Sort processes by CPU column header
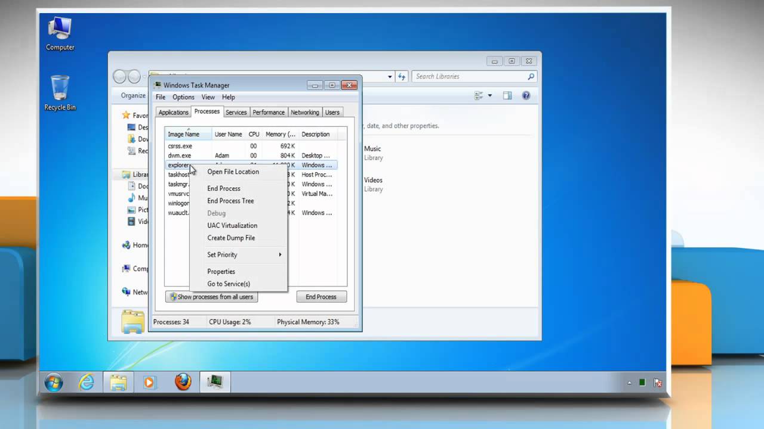764x429 pixels. [254, 134]
